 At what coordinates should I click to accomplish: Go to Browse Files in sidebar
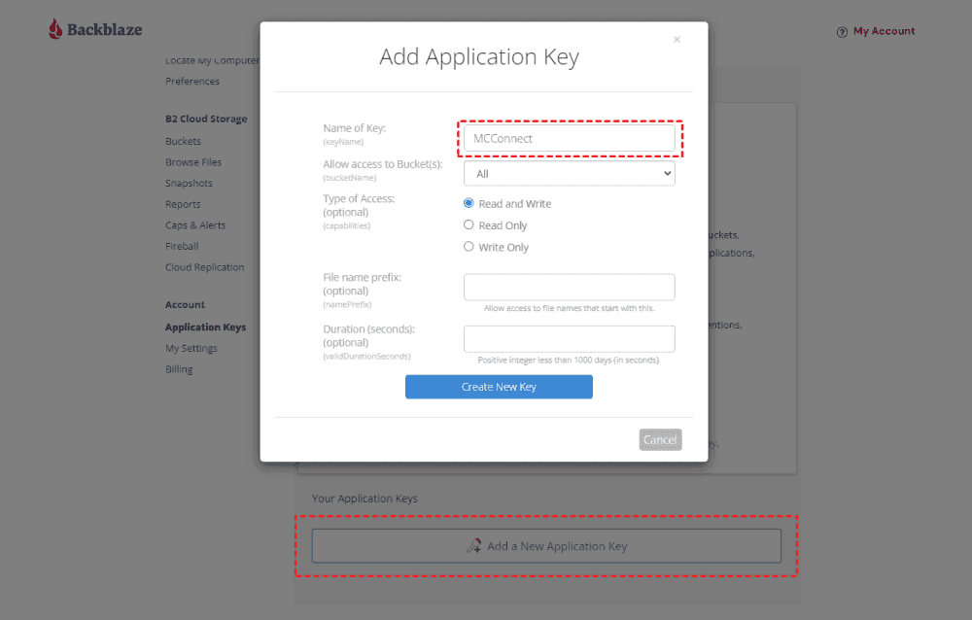[193, 162]
